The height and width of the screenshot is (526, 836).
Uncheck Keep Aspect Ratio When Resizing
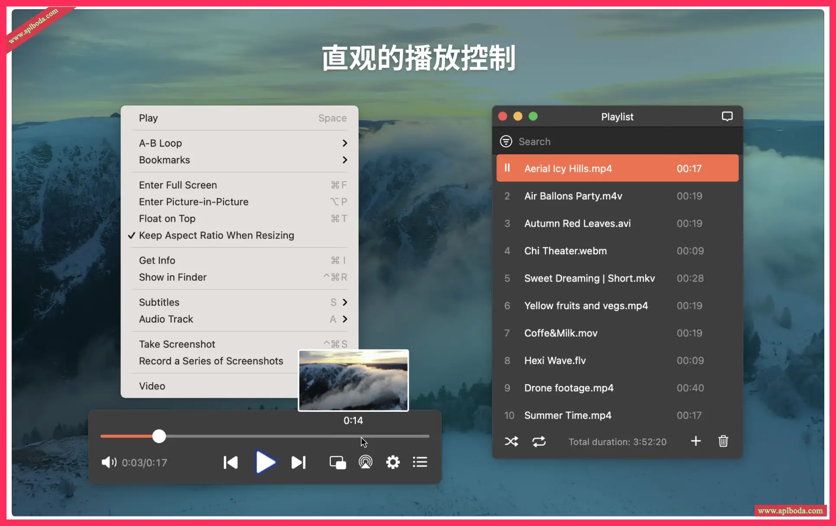point(216,235)
